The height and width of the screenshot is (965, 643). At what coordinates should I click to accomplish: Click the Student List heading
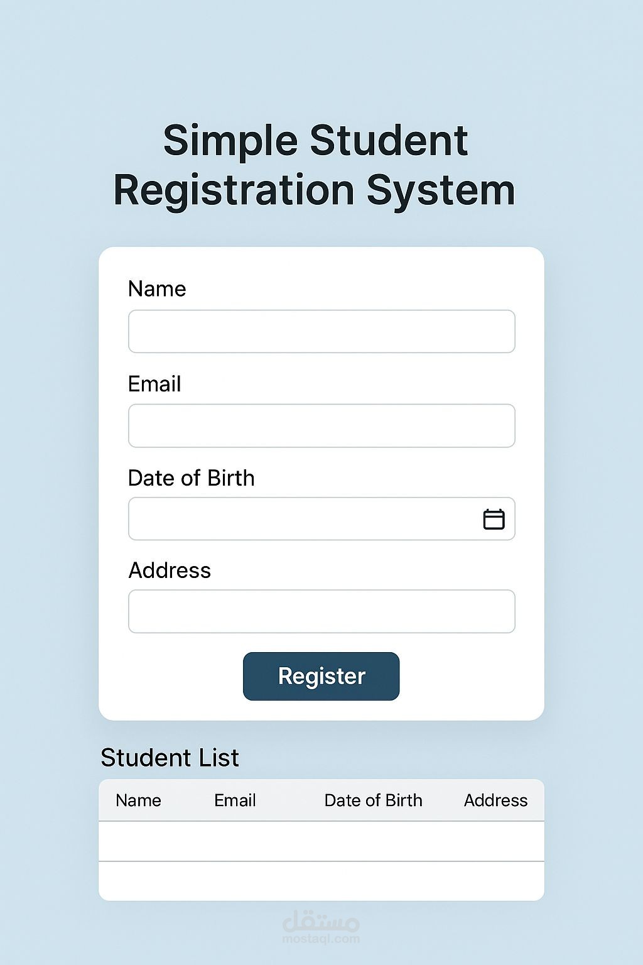click(x=170, y=758)
